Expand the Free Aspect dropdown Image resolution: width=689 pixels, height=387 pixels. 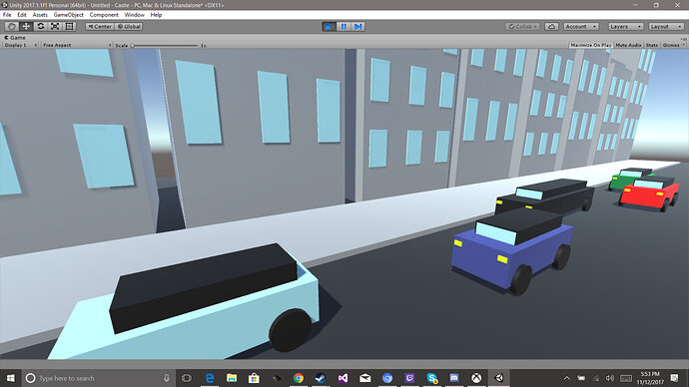click(77, 45)
